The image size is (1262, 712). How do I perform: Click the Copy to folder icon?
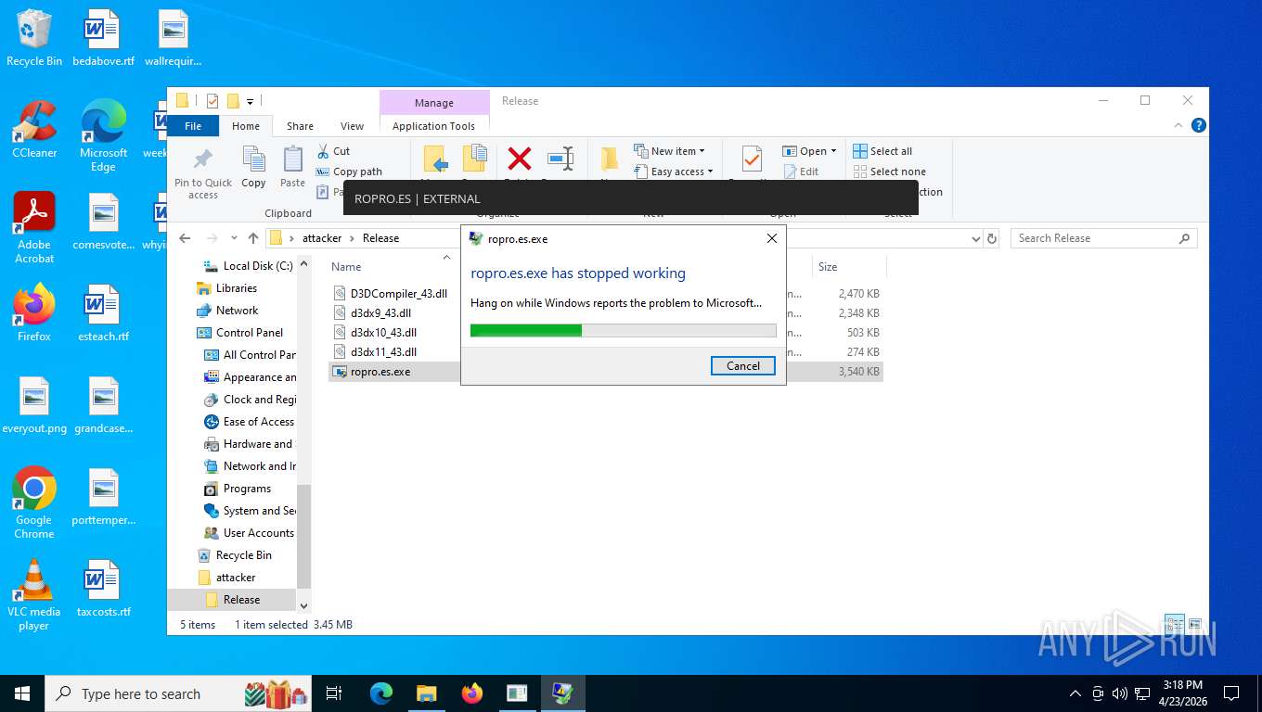tap(475, 159)
